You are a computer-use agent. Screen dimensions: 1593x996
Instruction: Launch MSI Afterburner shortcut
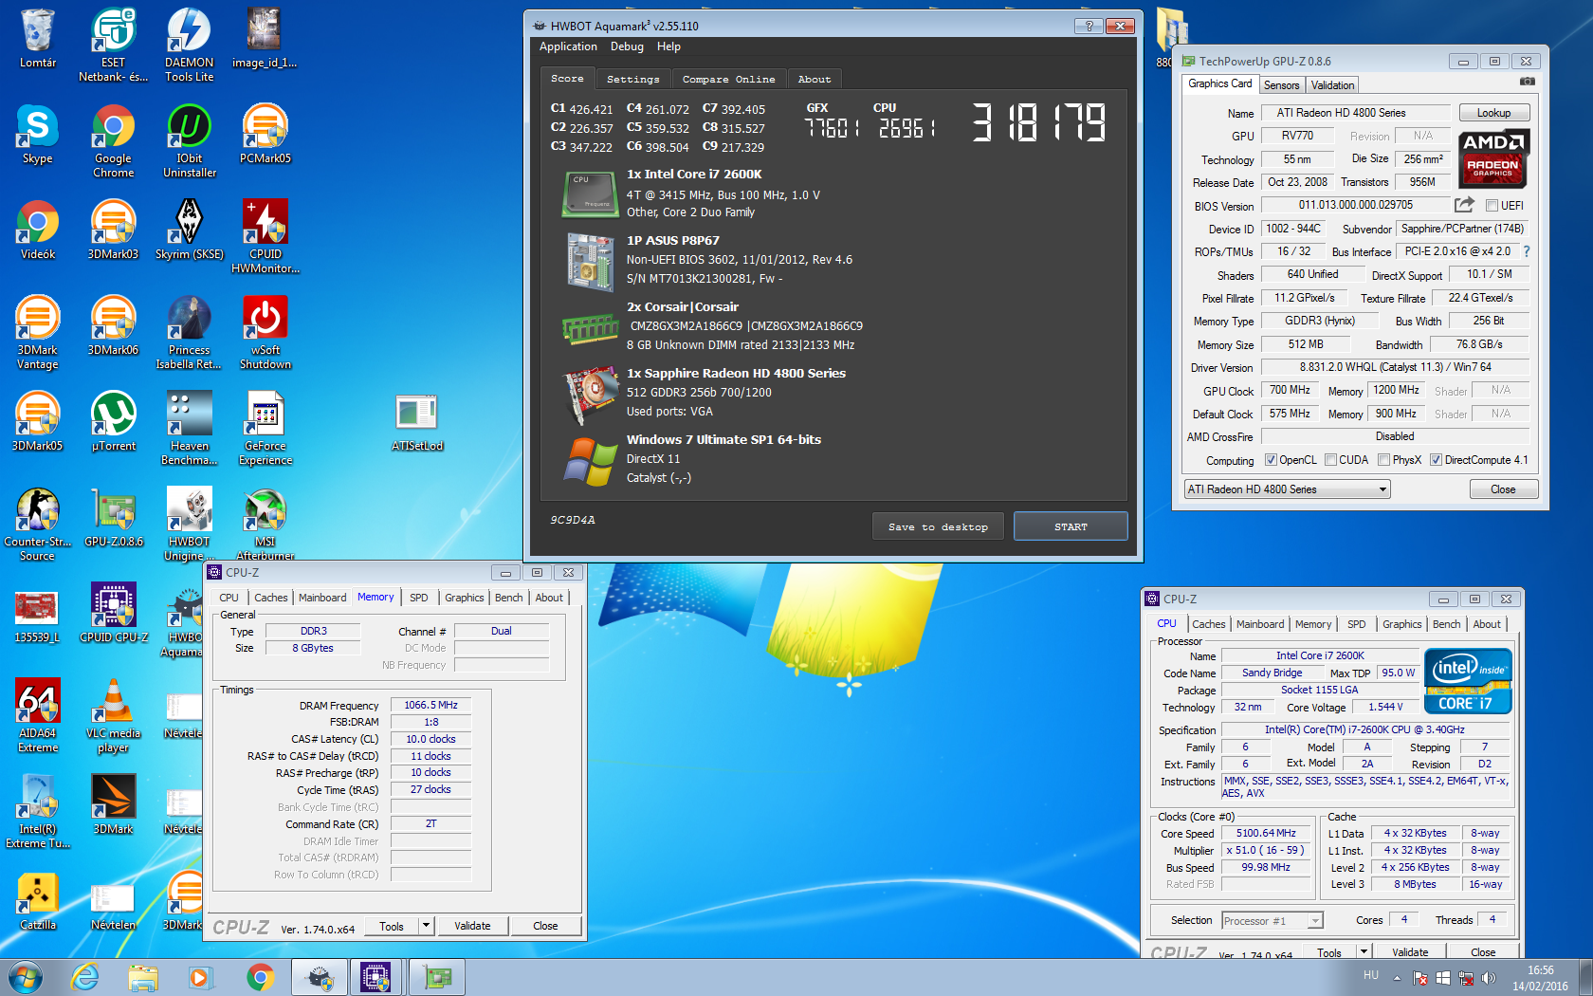[265, 524]
